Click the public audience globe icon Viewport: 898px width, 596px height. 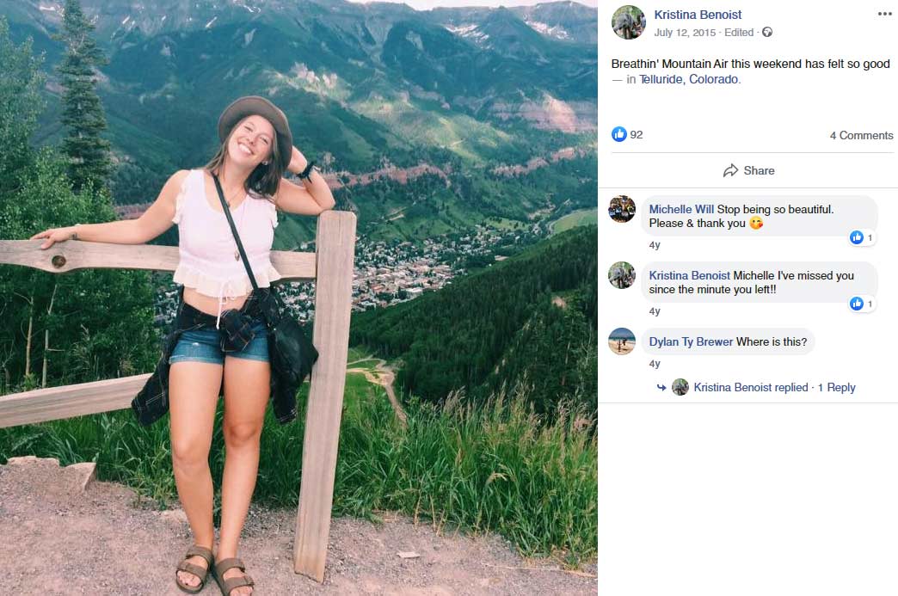coord(767,33)
